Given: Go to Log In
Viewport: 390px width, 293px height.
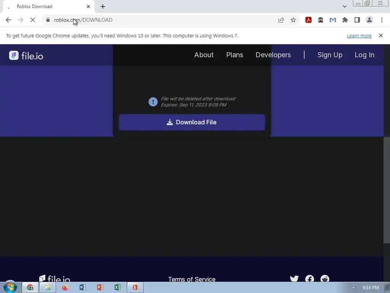Looking at the screenshot, I should click(364, 55).
